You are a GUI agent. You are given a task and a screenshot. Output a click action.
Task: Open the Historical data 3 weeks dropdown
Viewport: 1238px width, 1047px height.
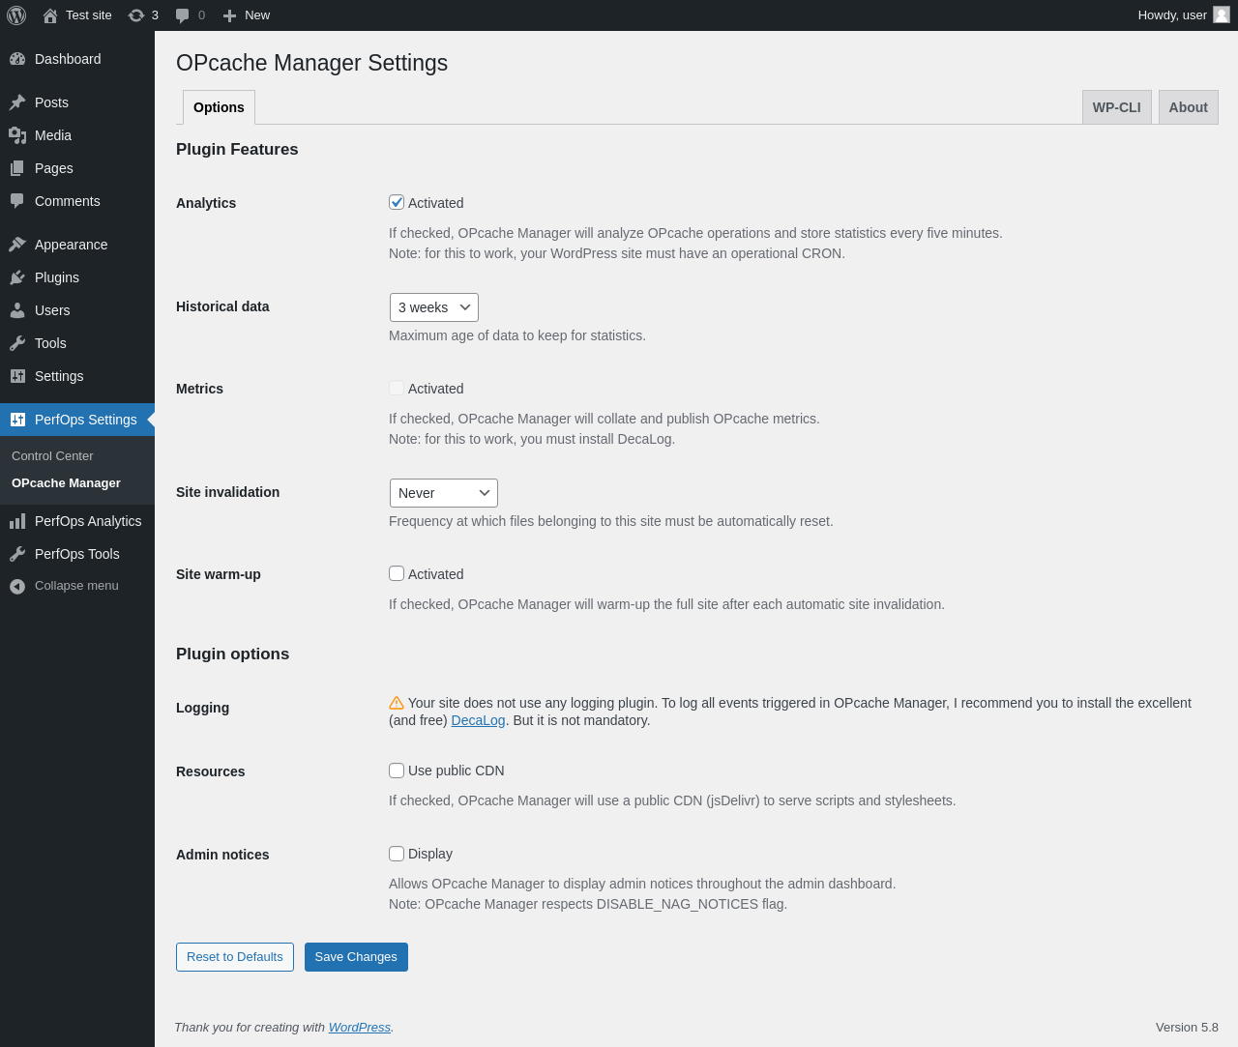[x=434, y=307]
